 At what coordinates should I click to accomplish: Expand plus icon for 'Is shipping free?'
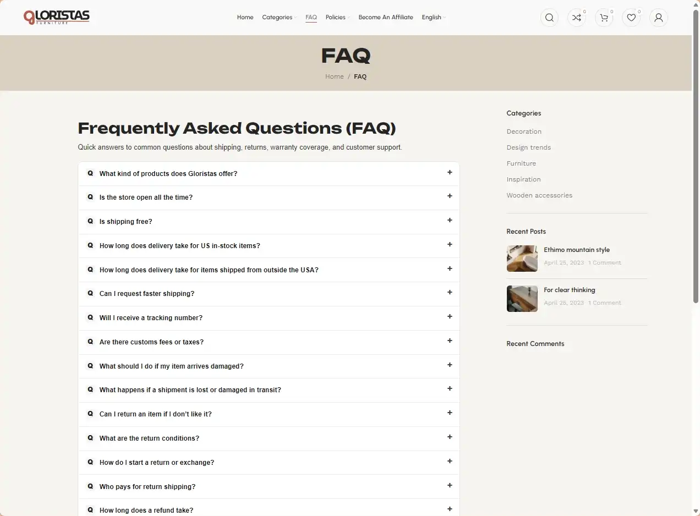click(x=450, y=220)
